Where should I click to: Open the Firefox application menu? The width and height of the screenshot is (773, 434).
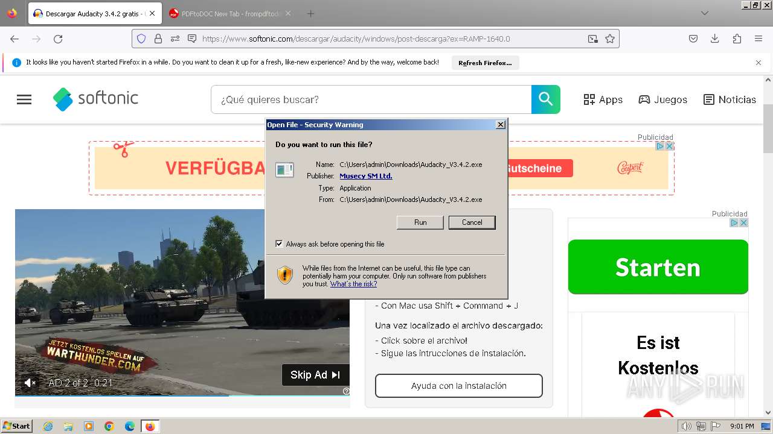point(759,39)
